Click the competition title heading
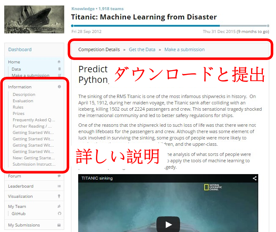 coord(144,17)
